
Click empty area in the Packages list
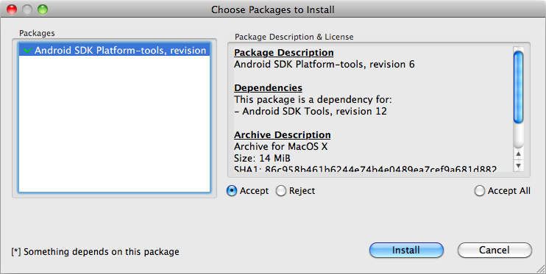point(114,124)
